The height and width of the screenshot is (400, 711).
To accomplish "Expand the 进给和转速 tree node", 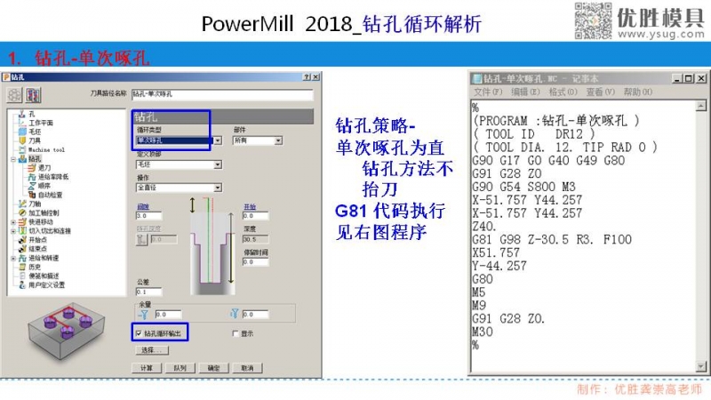I will pyautogui.click(x=13, y=259).
